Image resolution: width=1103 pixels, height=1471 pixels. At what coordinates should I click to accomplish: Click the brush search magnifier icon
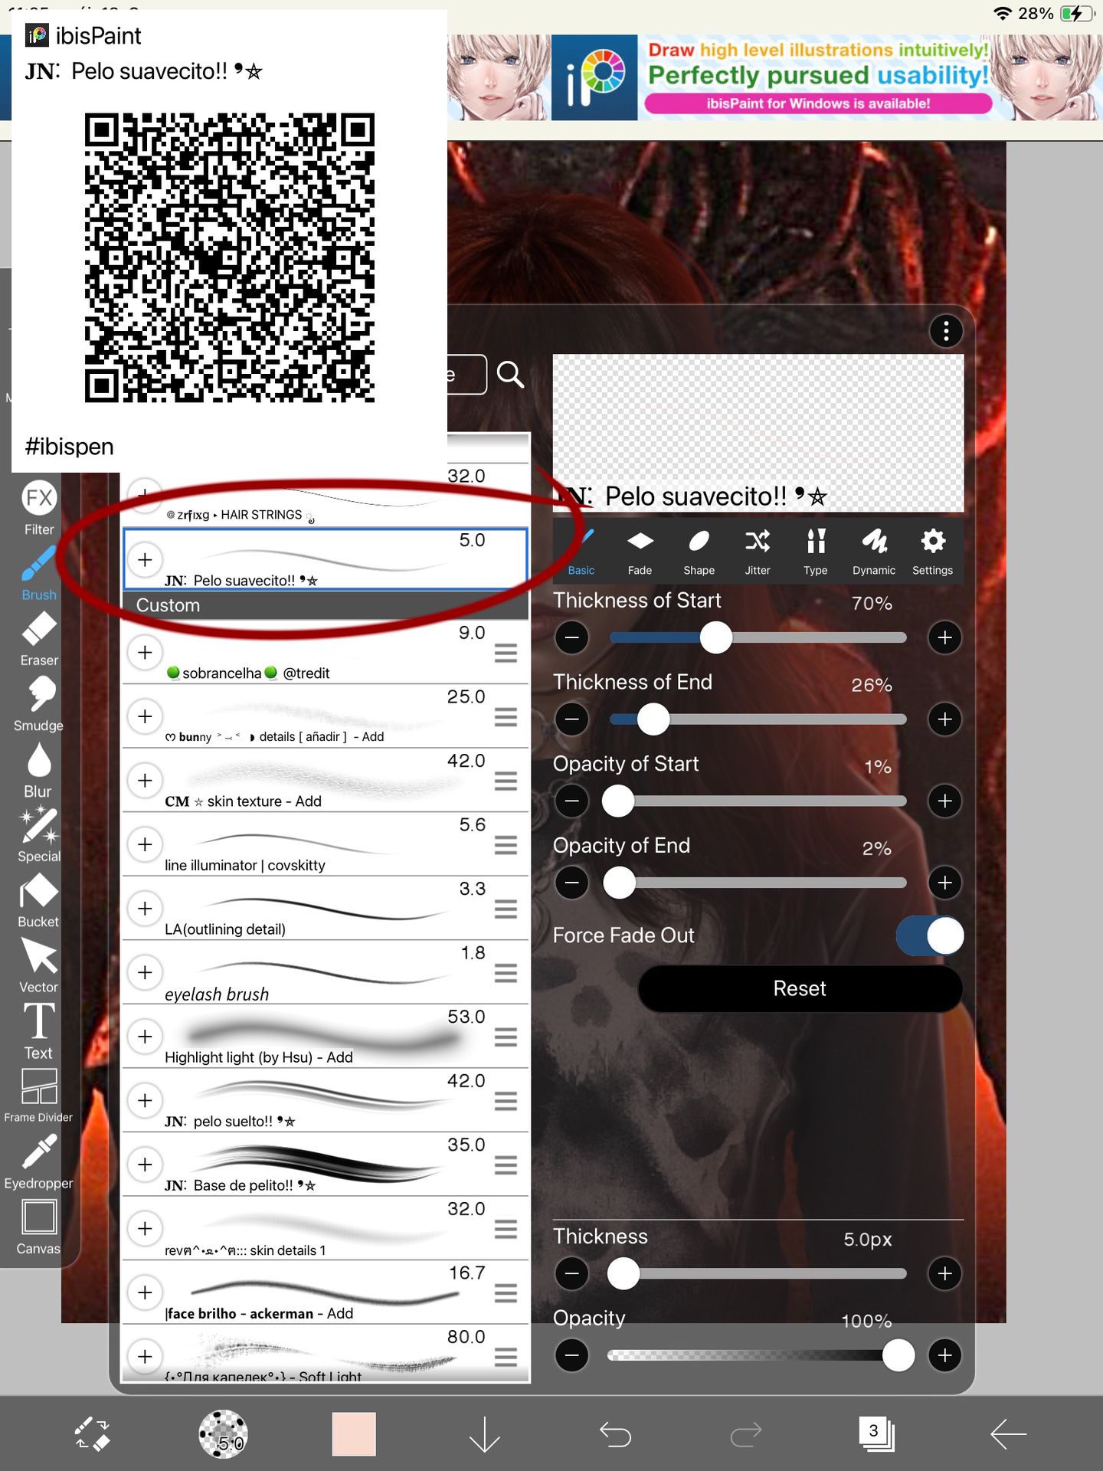510,375
